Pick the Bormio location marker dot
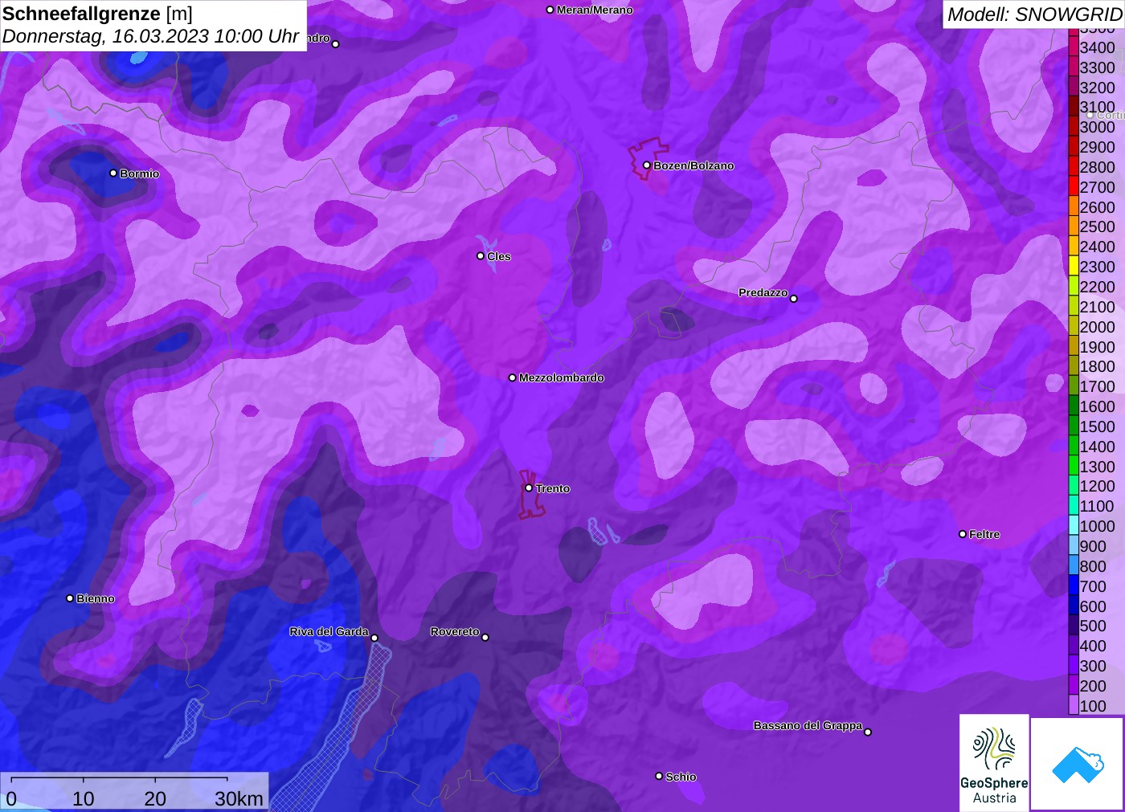 pyautogui.click(x=113, y=173)
